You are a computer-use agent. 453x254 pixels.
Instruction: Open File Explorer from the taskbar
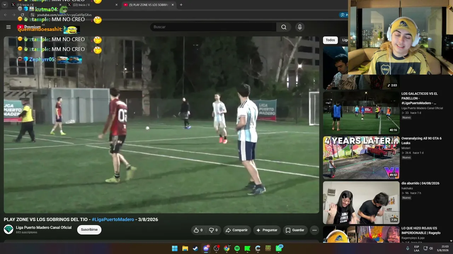[x=185, y=248]
